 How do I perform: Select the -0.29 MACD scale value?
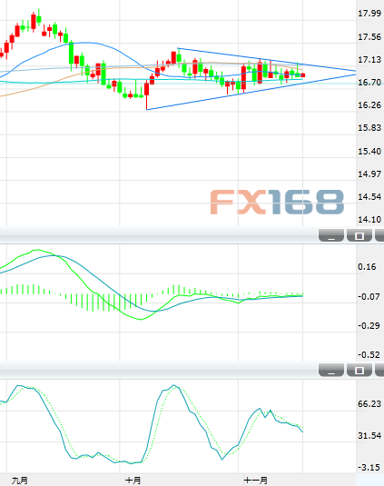(x=369, y=326)
